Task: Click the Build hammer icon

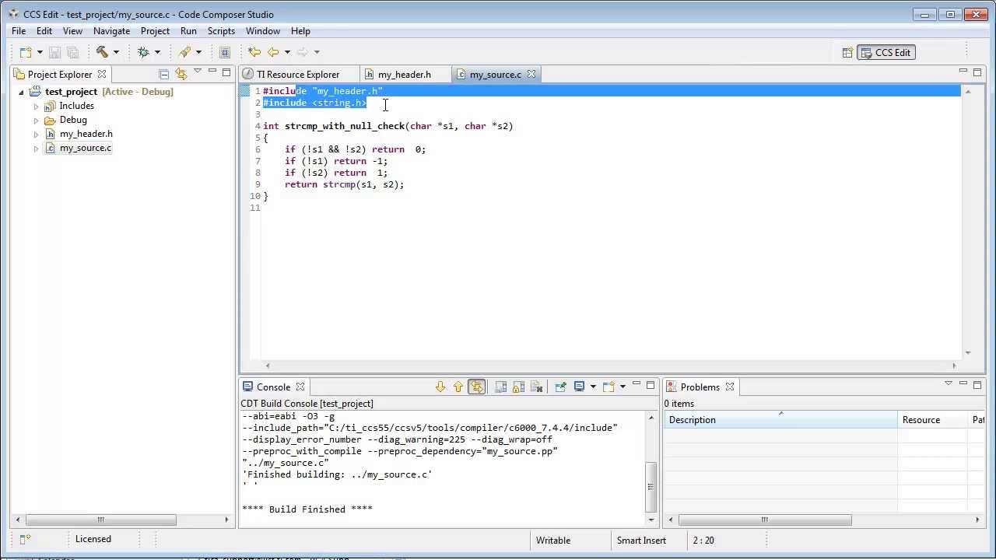Action: (x=102, y=52)
